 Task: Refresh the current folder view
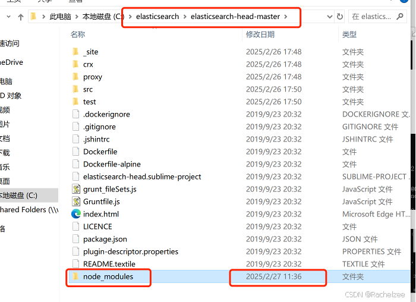point(339,17)
